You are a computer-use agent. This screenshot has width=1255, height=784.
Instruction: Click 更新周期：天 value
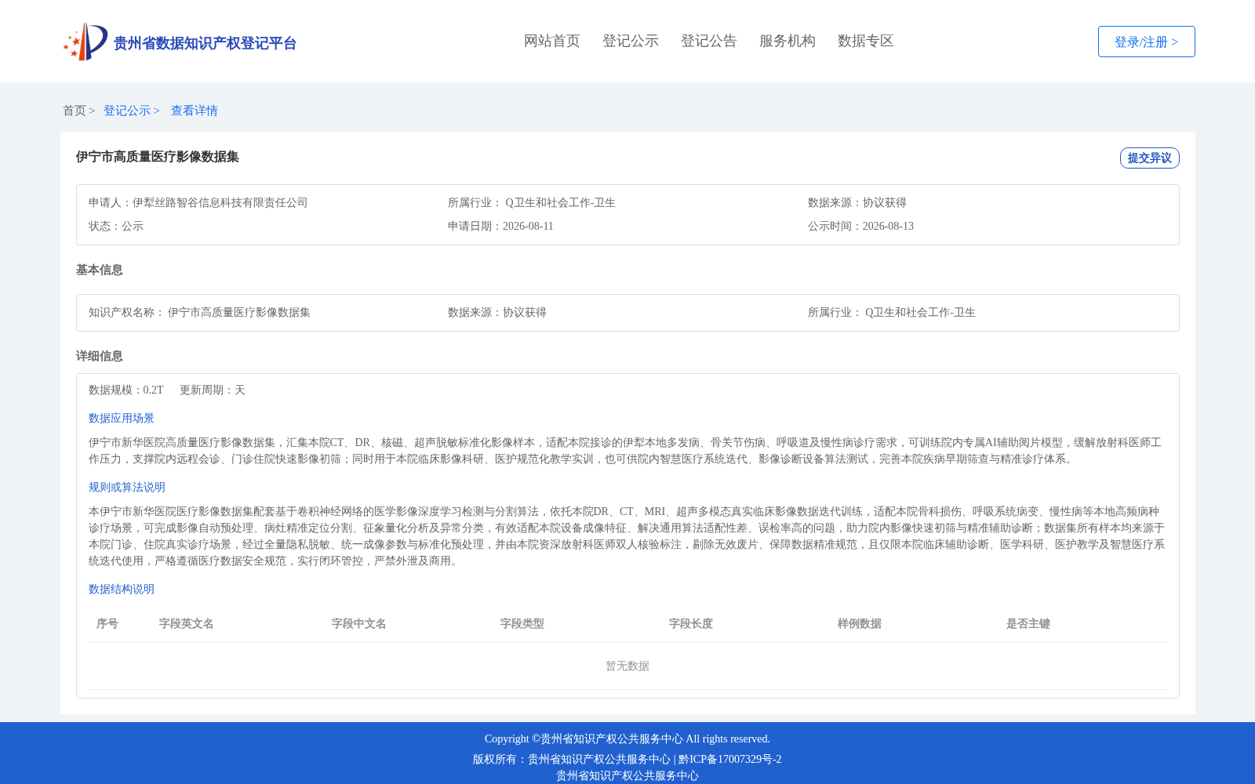pyautogui.click(x=213, y=390)
